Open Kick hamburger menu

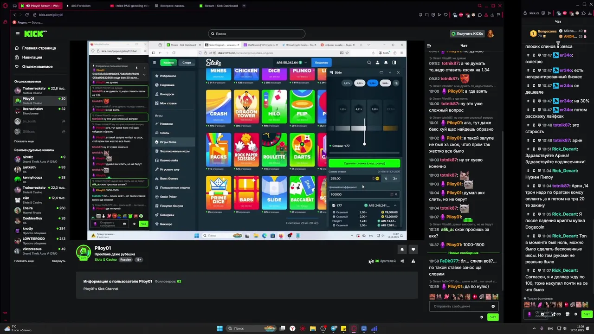coord(18,34)
